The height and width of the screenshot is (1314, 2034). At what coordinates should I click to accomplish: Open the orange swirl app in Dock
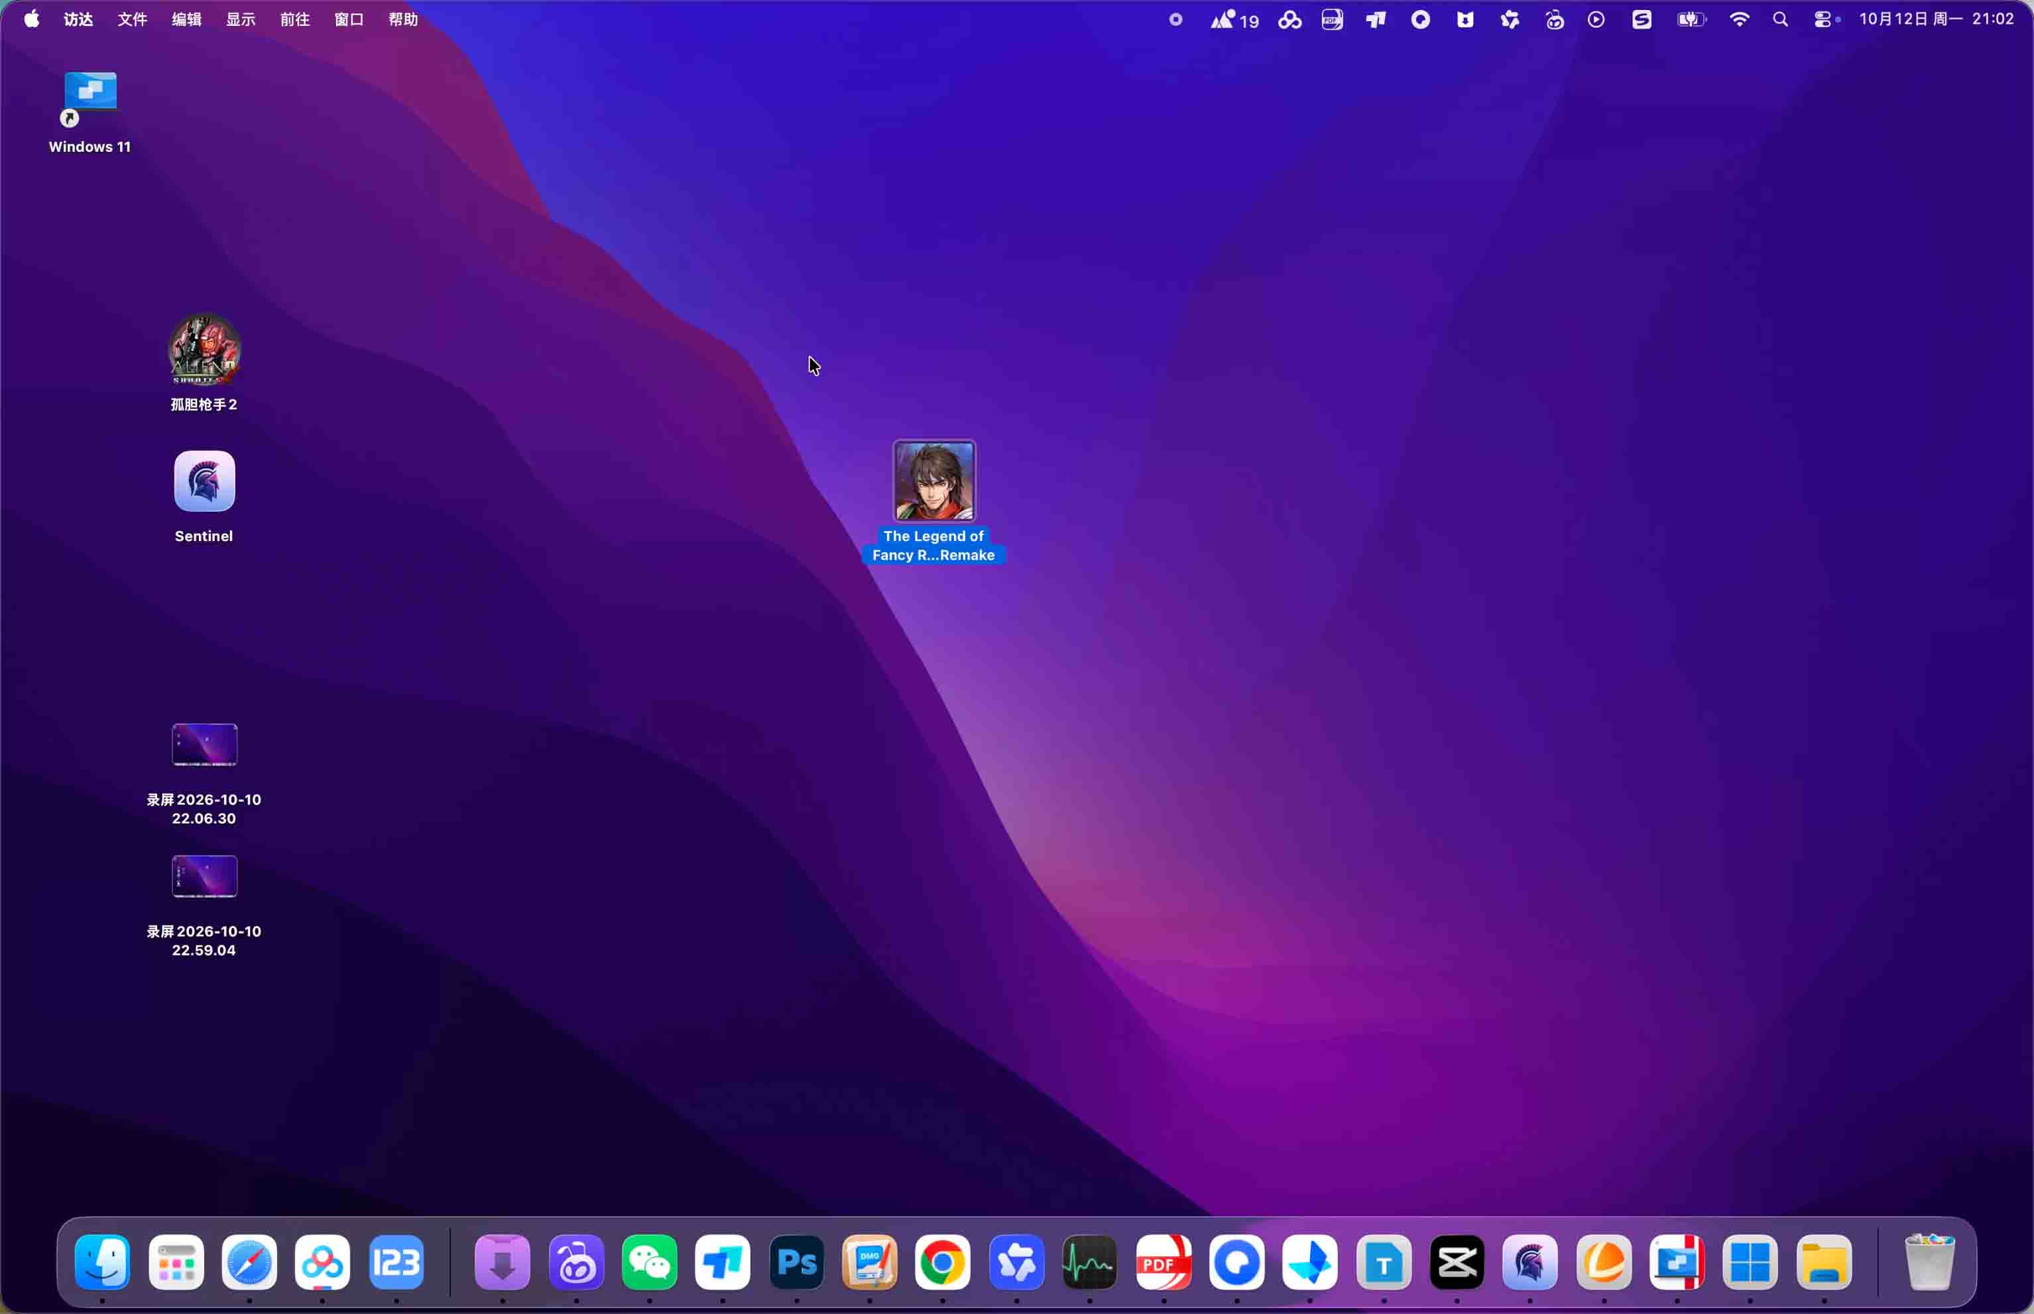(1604, 1262)
